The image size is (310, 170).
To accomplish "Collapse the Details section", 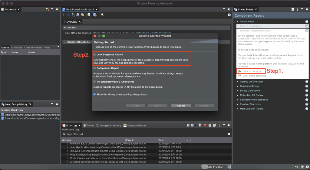I will point(65,28).
